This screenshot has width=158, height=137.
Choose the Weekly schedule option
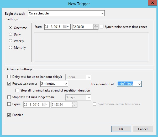(11, 41)
